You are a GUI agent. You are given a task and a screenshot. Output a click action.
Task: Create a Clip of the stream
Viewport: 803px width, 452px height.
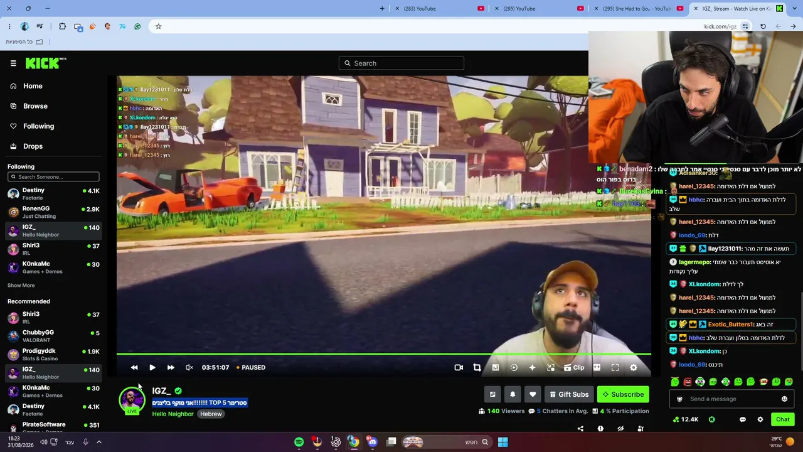(574, 368)
